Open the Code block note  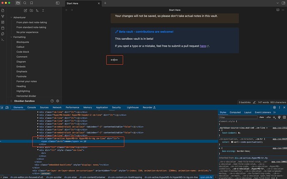[x=23, y=52]
